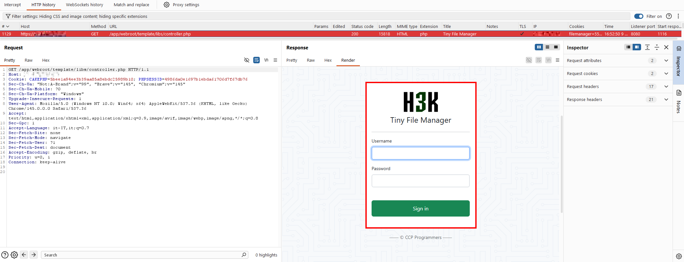Viewport: 684px width, 262px height.
Task: Turn off the Filter on toggle
Action: coord(638,16)
